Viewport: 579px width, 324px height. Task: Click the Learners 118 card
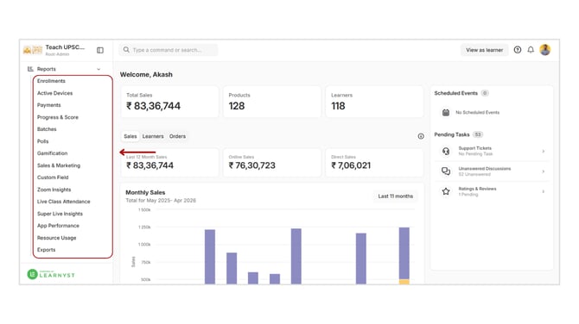click(x=374, y=102)
